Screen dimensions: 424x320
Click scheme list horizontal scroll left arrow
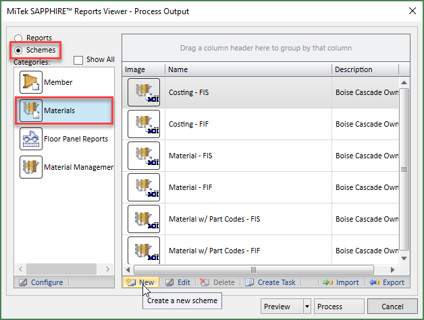coord(128,269)
